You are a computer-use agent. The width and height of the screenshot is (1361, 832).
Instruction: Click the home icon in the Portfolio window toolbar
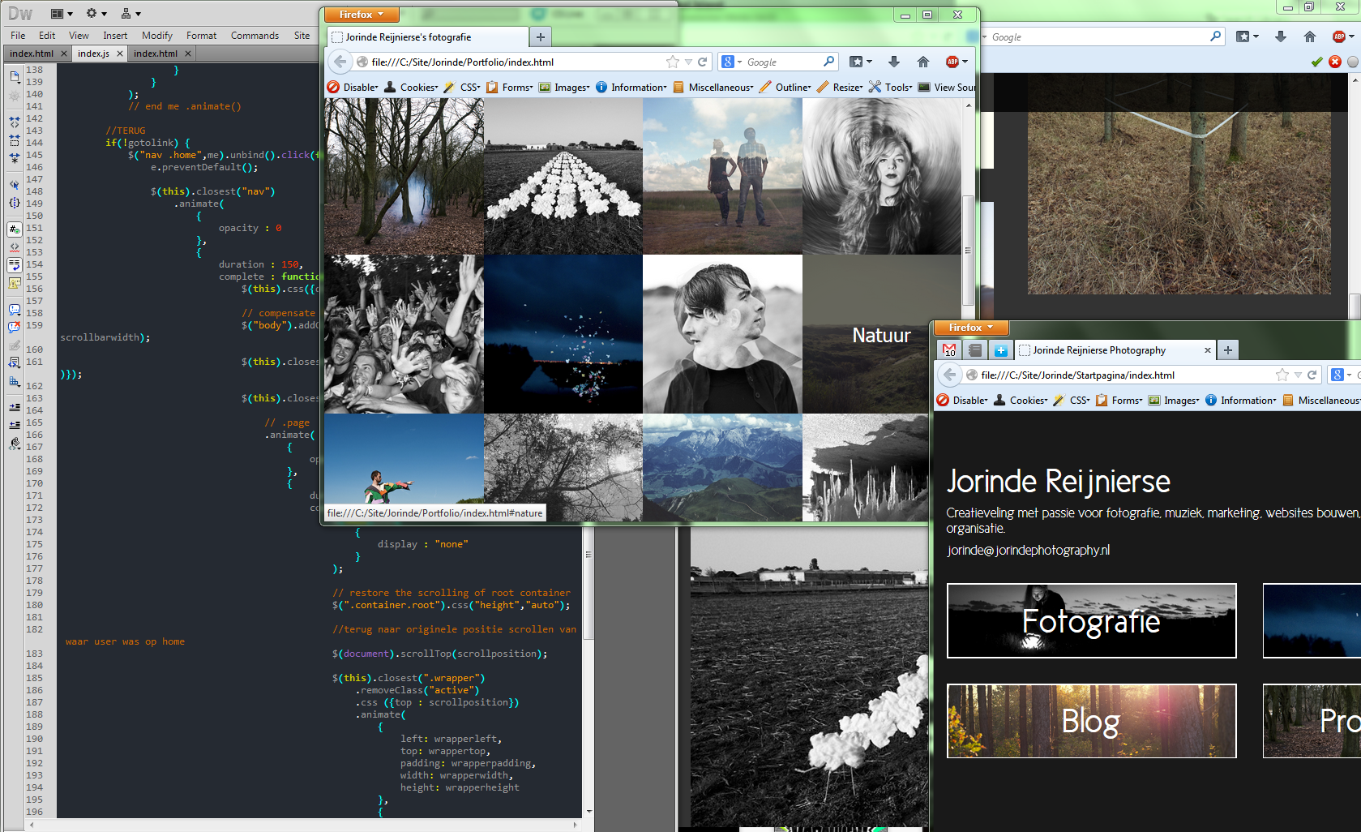pos(922,62)
